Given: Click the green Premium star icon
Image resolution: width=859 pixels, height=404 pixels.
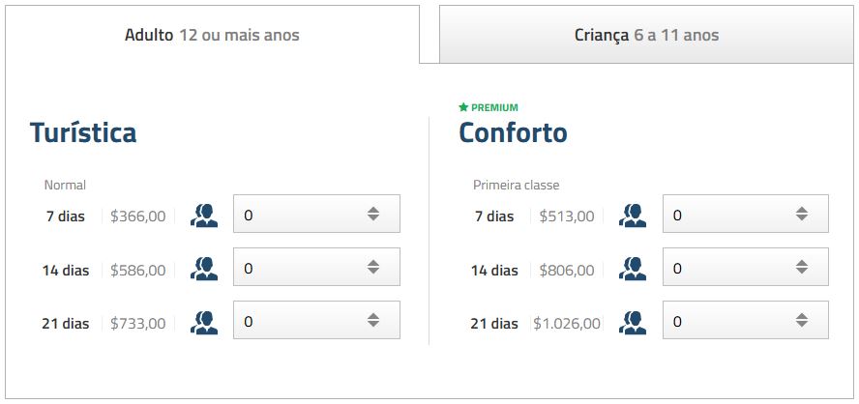Looking at the screenshot, I should click(x=463, y=107).
